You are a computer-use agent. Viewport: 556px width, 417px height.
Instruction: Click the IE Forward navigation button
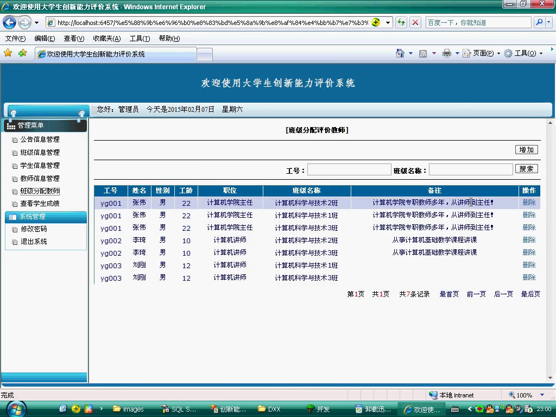tap(24, 23)
